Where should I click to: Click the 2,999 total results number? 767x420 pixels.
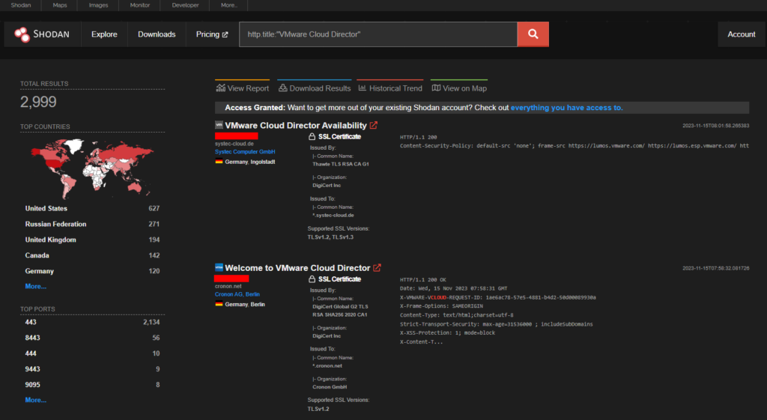[x=38, y=102]
